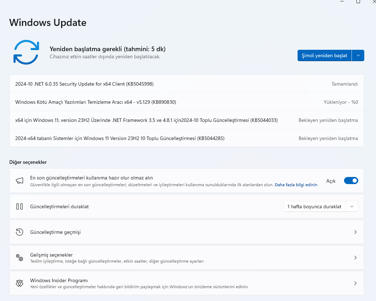This screenshot has height=301, width=376.
Task: Click the Windows Insider hearts icon
Action: pyautogui.click(x=20, y=283)
